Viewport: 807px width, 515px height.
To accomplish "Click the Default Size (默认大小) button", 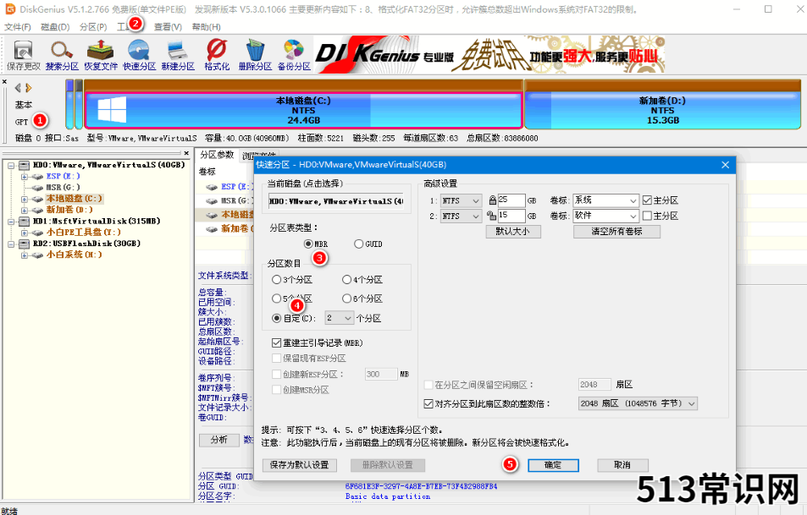I will (513, 232).
